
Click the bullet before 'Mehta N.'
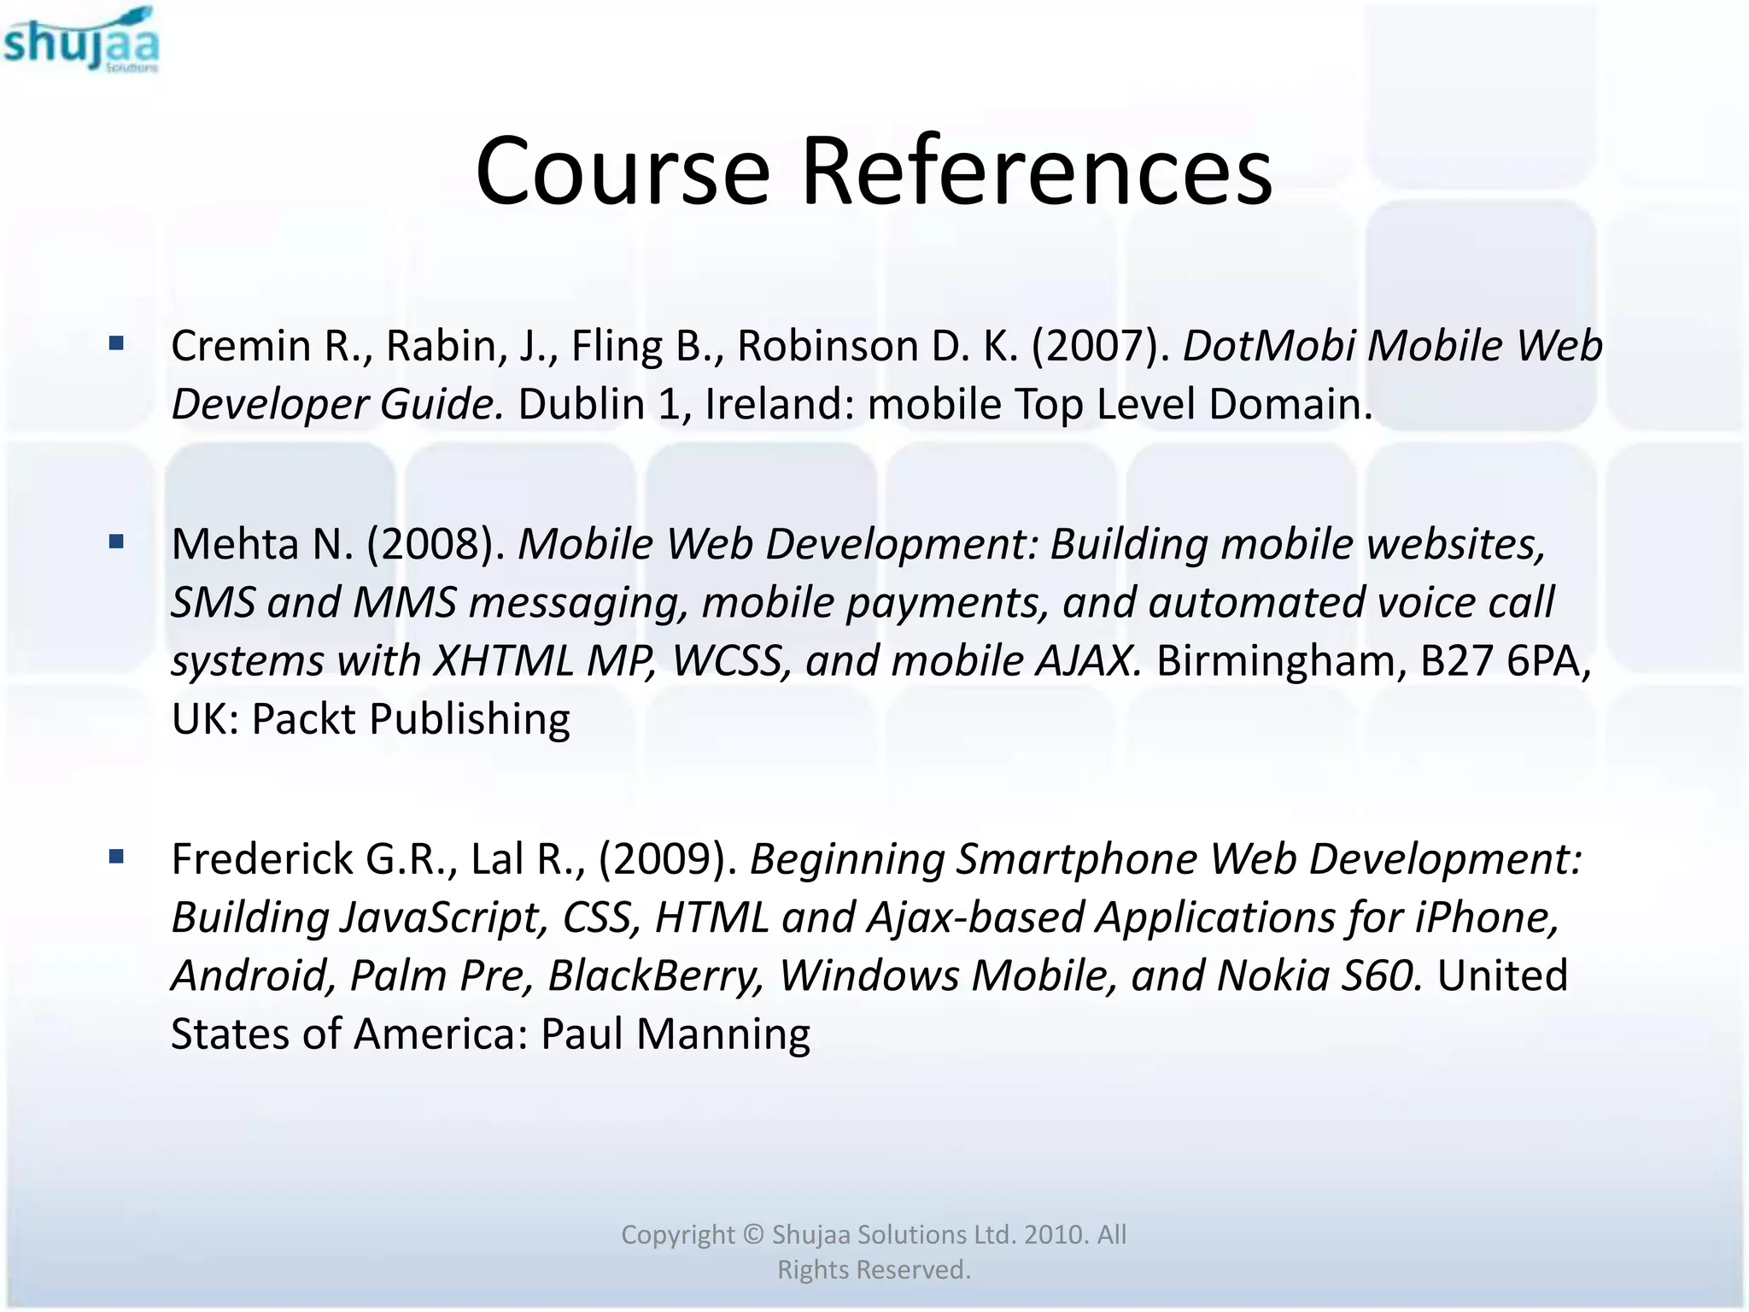117,542
